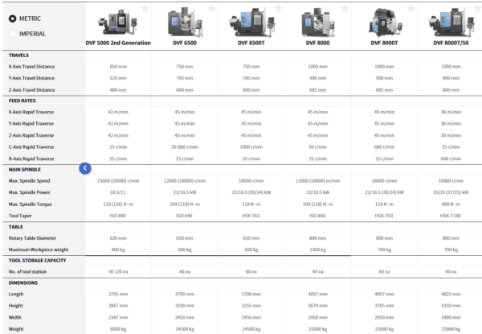
Task: Click the Y-Axis Rapid Traverse row label
Action: pyautogui.click(x=31, y=124)
